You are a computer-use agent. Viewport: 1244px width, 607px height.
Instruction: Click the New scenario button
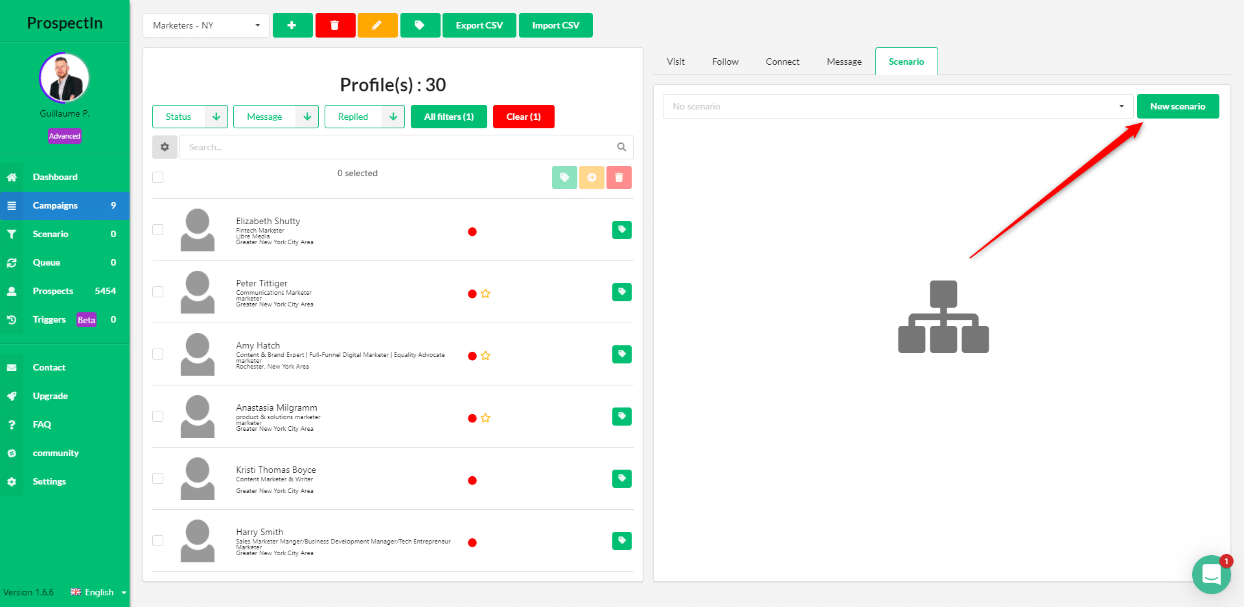(x=1178, y=106)
